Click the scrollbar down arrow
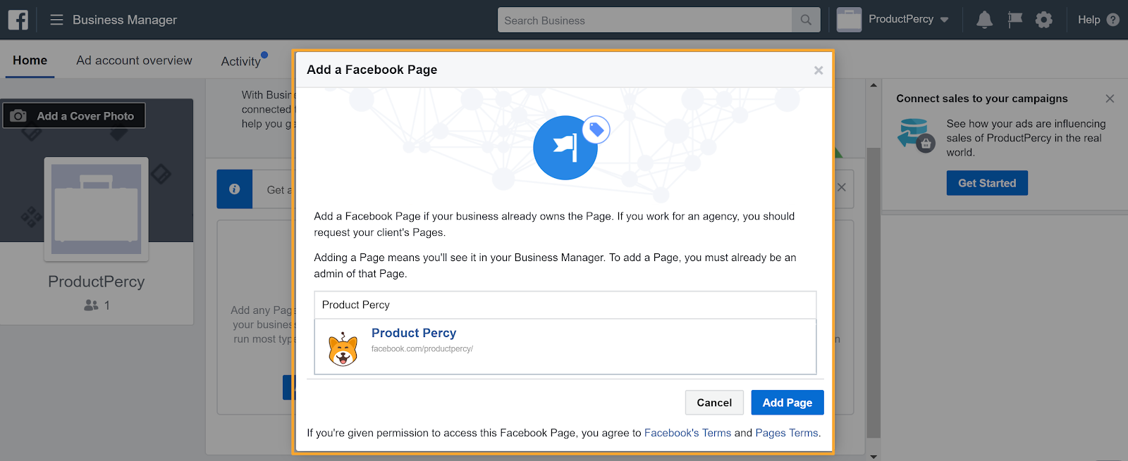This screenshot has height=461, width=1128. click(873, 456)
